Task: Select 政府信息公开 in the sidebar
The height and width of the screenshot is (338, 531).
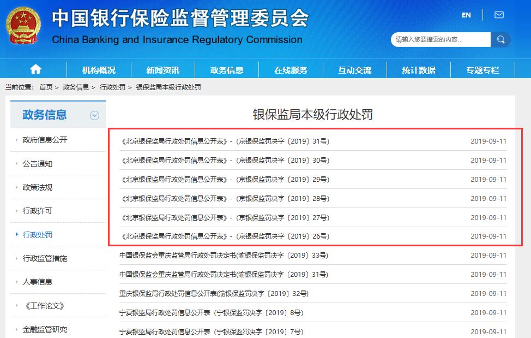Action: (45, 140)
